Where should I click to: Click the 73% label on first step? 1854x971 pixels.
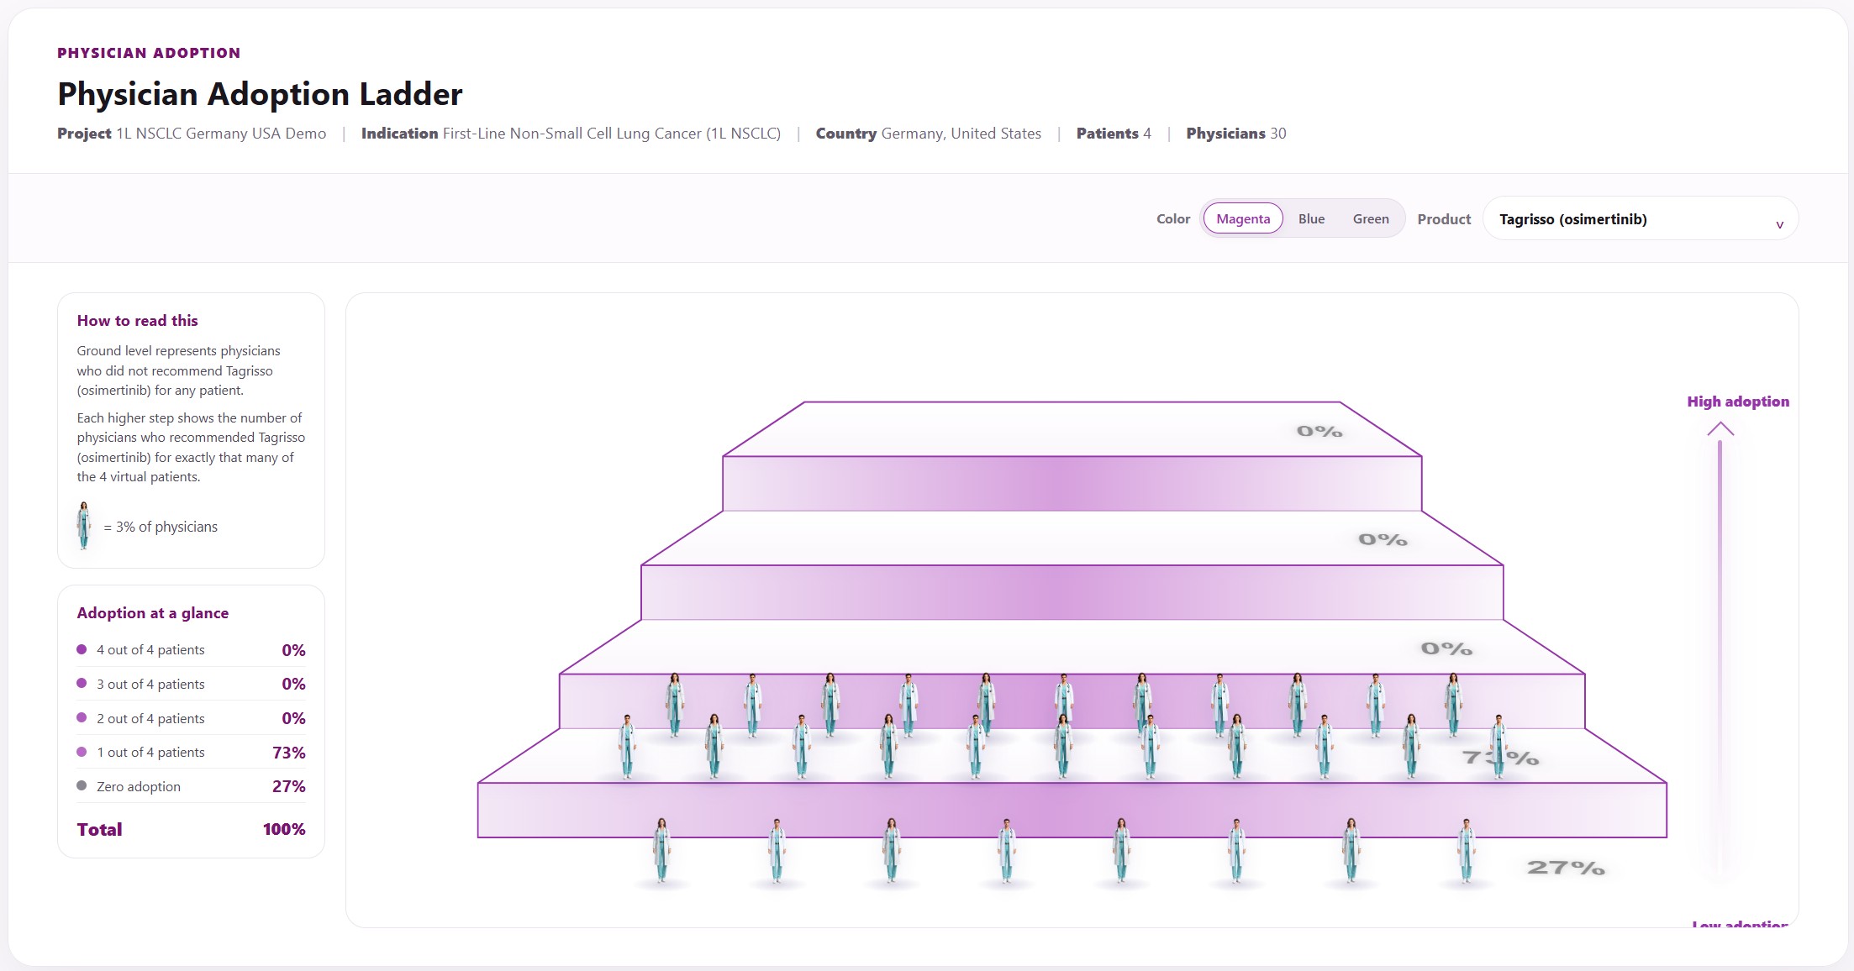tap(1500, 758)
